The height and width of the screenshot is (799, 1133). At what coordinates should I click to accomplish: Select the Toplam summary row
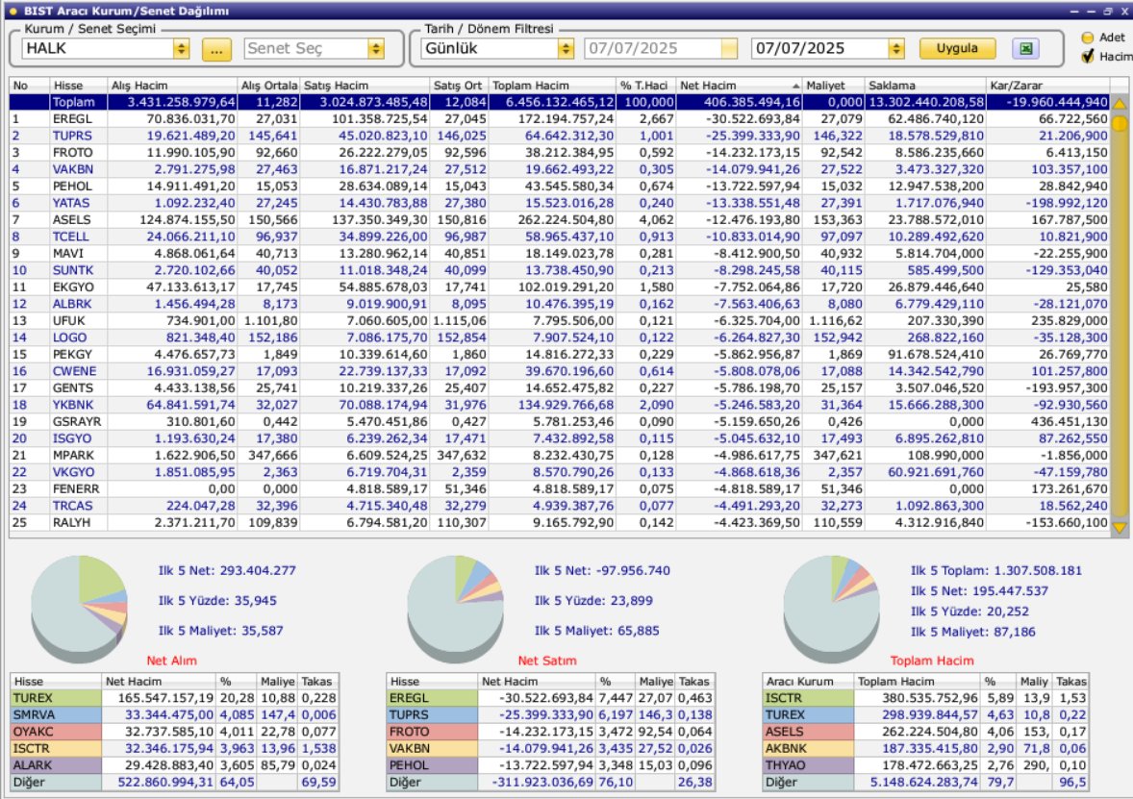(559, 103)
